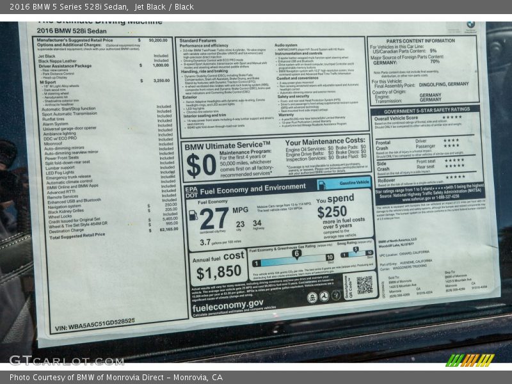Open the fueleconomy.gov link
Screen dimensions: 512x384
[x=227, y=303]
